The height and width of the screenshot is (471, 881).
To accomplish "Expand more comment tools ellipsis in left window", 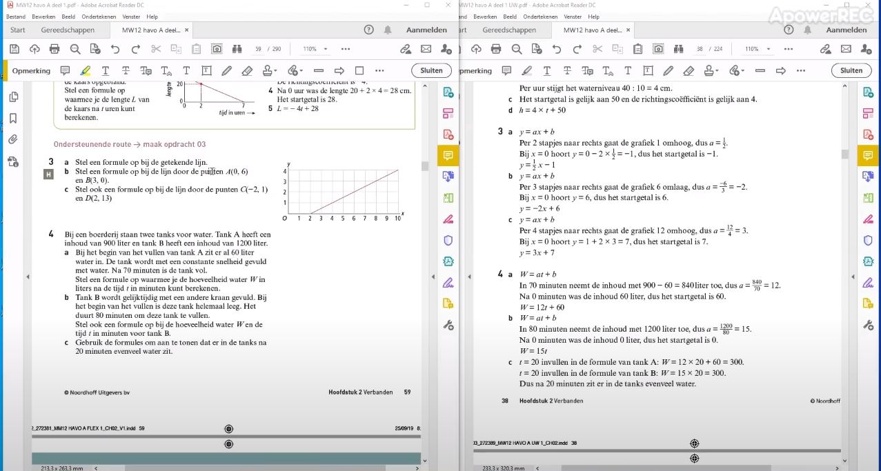I will pyautogui.click(x=379, y=70).
